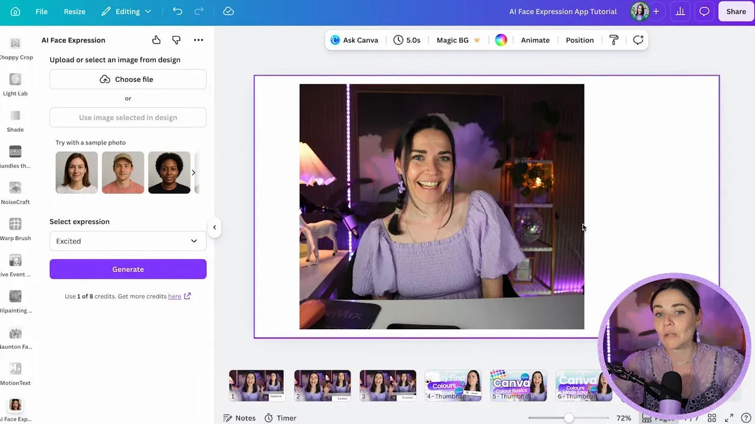Screen dimensions: 755x424
Task: Show more sample photos with the arrow
Action: (x=193, y=173)
